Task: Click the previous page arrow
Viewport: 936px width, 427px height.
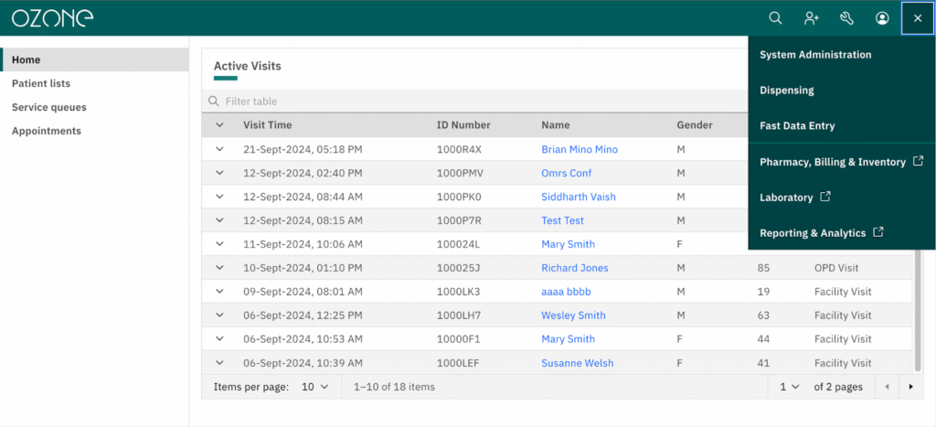Action: [887, 387]
